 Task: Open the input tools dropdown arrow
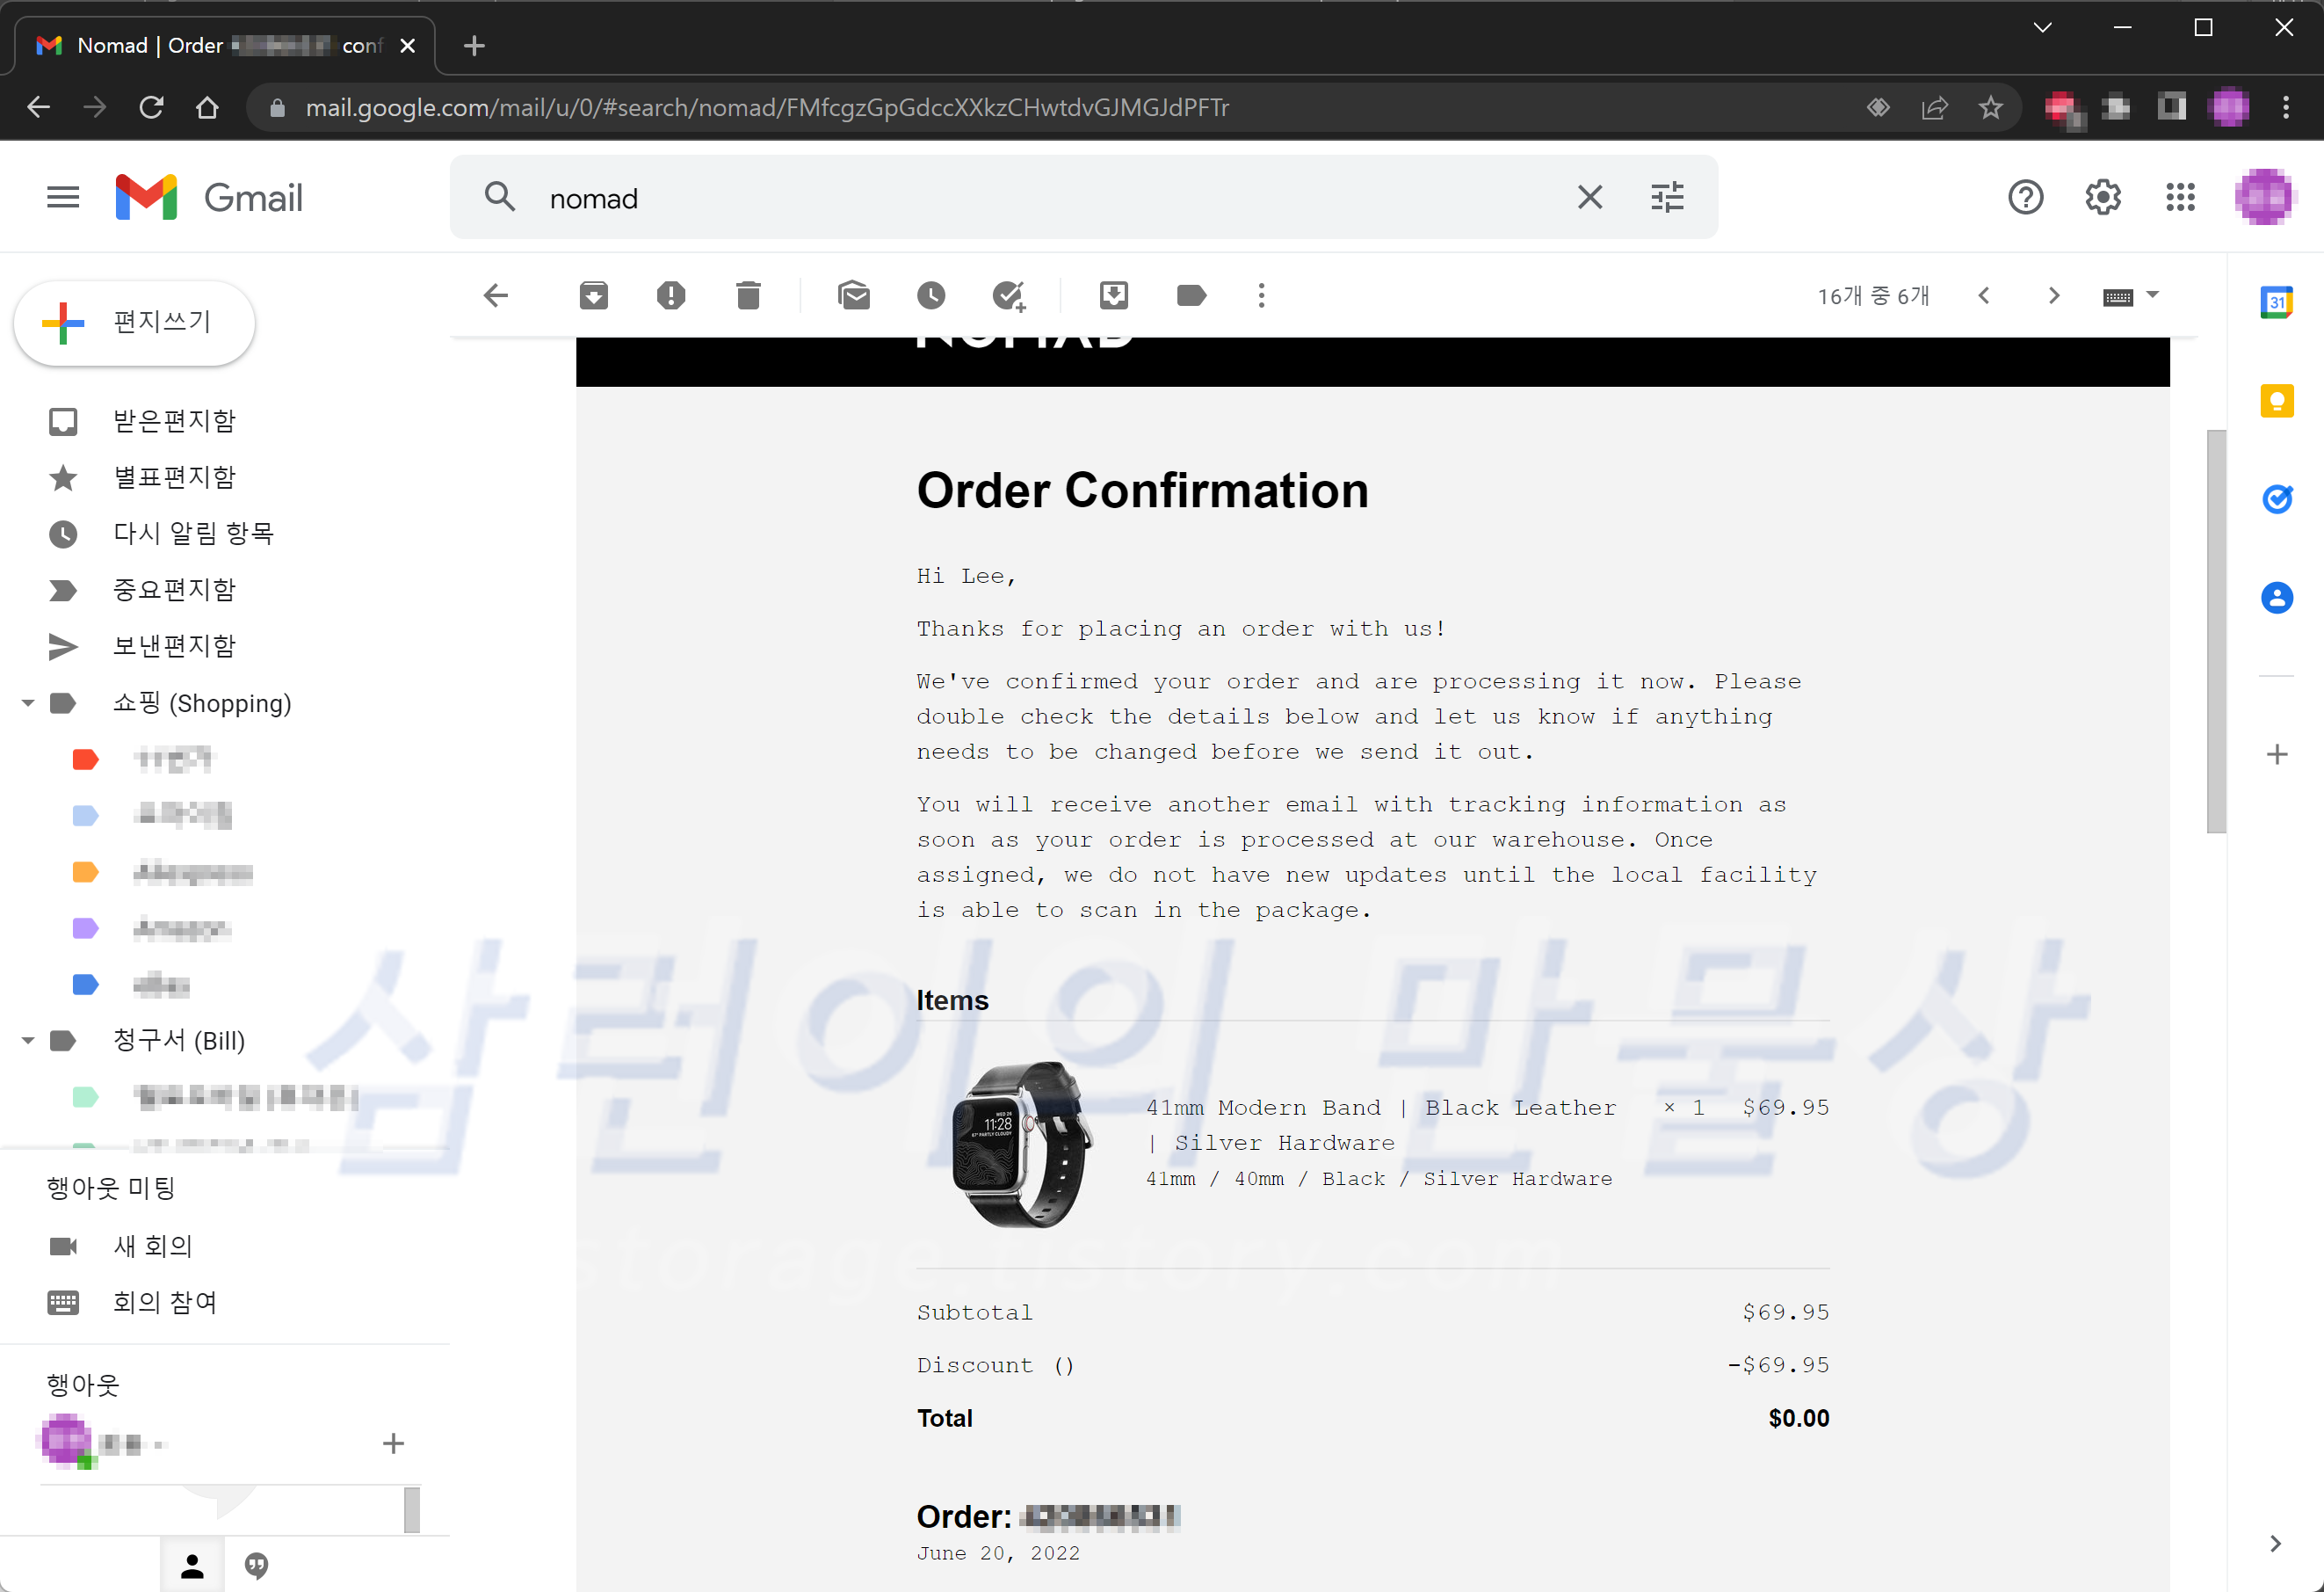2153,295
